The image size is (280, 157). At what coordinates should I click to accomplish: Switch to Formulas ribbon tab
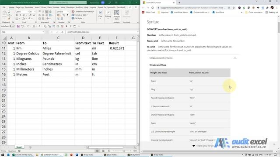pos(29,7)
